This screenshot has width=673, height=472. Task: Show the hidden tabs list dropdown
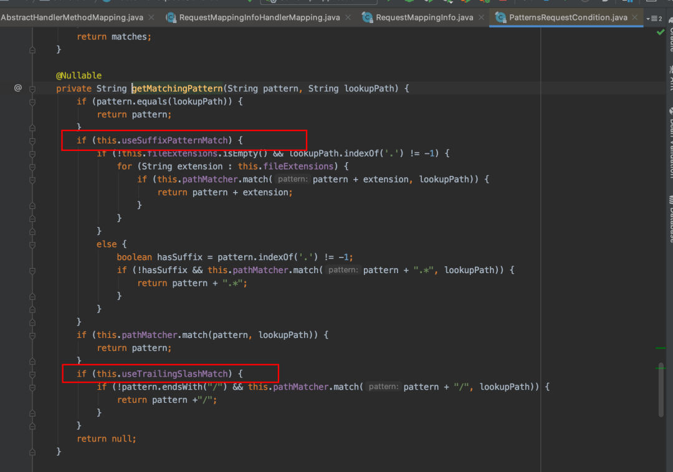[x=654, y=18]
